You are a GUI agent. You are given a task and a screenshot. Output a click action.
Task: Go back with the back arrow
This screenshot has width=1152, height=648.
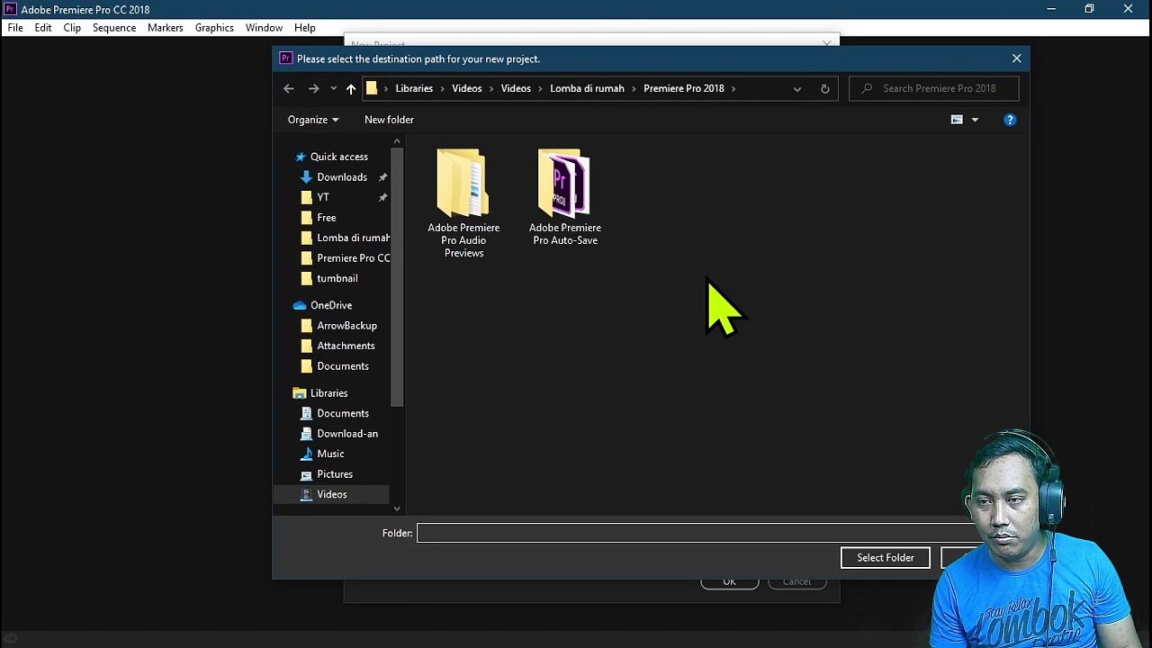coord(289,88)
